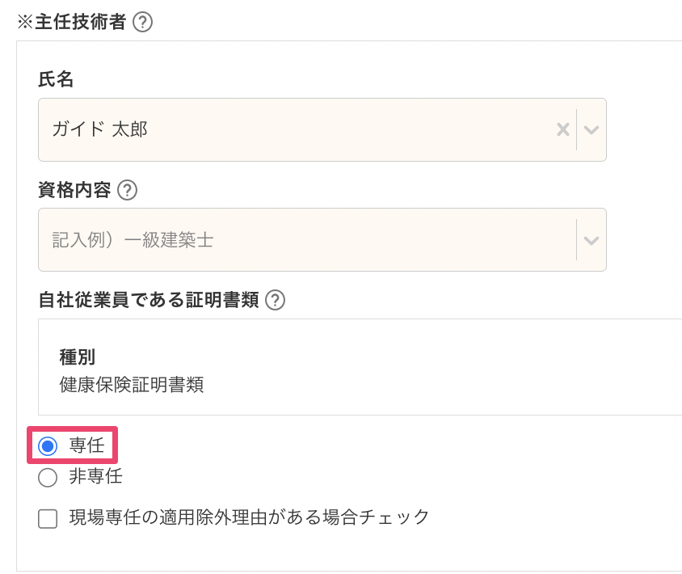Choose the 非専任 radio option

48,477
